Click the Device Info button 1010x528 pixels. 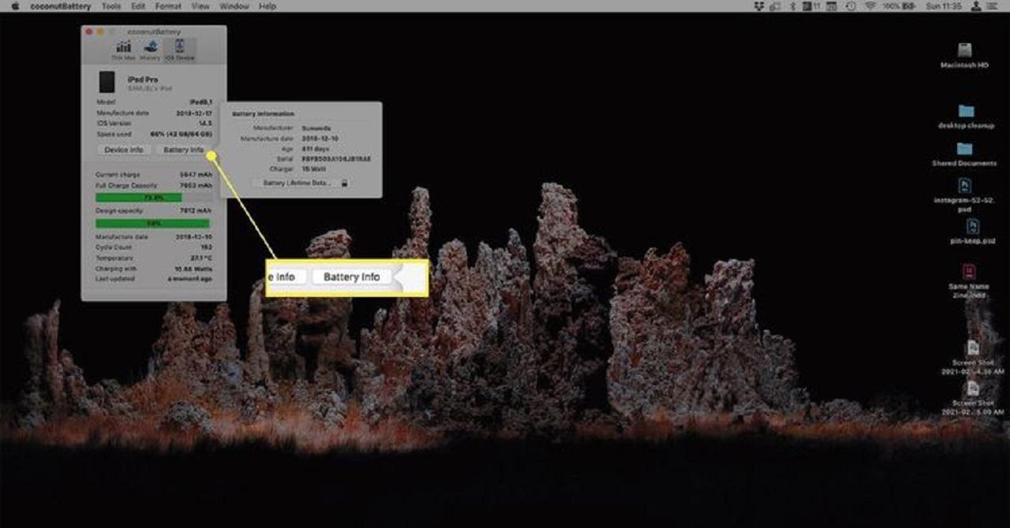pyautogui.click(x=124, y=150)
